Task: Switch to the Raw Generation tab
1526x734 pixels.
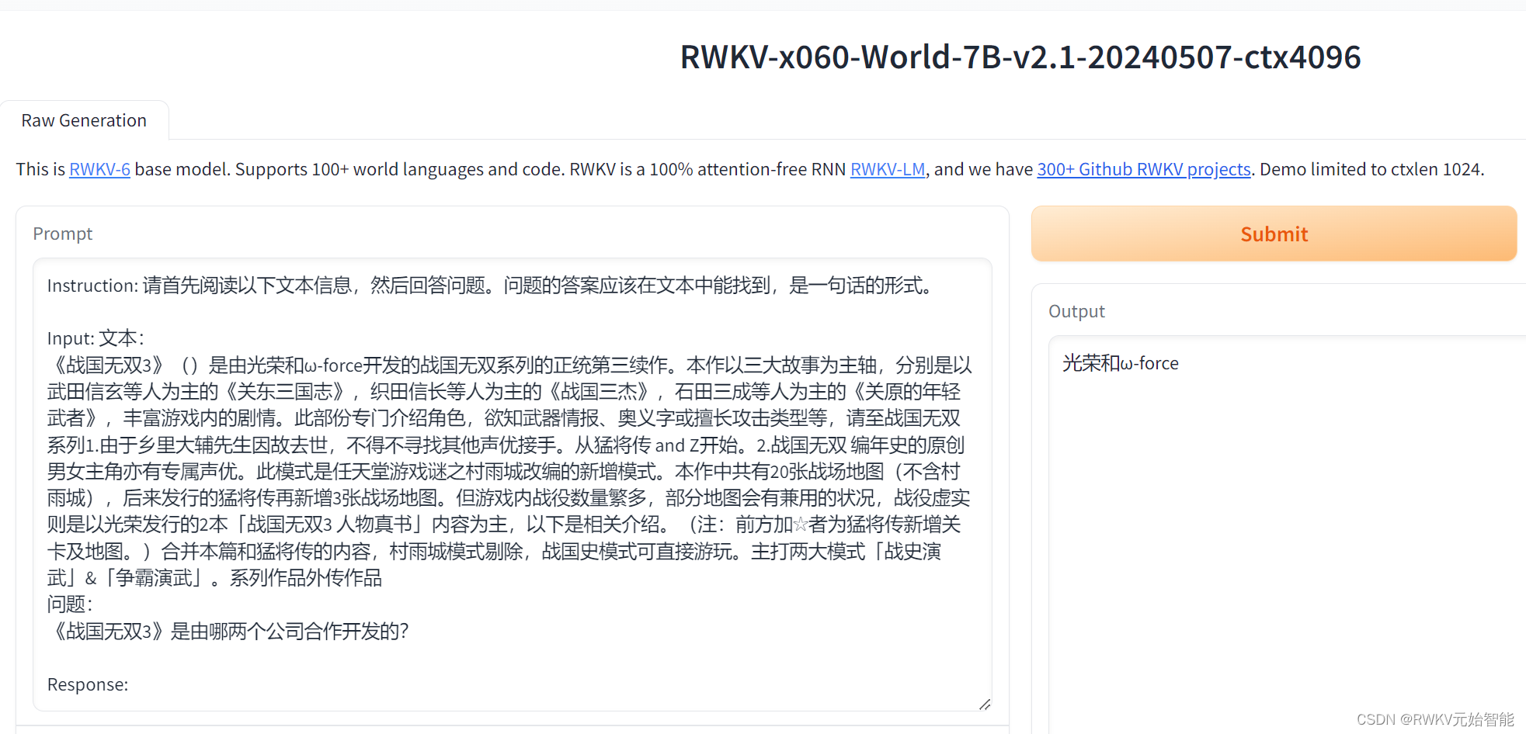Action: coord(84,120)
